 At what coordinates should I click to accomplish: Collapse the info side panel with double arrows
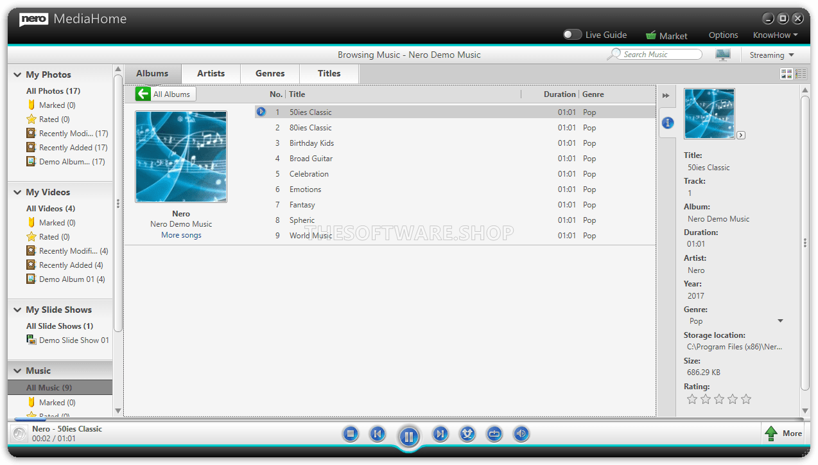click(666, 96)
